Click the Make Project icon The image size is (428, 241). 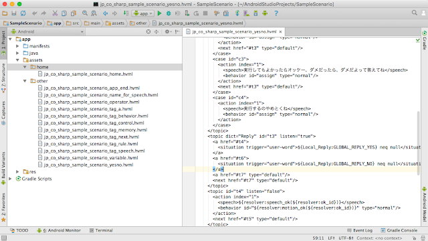tap(126, 13)
